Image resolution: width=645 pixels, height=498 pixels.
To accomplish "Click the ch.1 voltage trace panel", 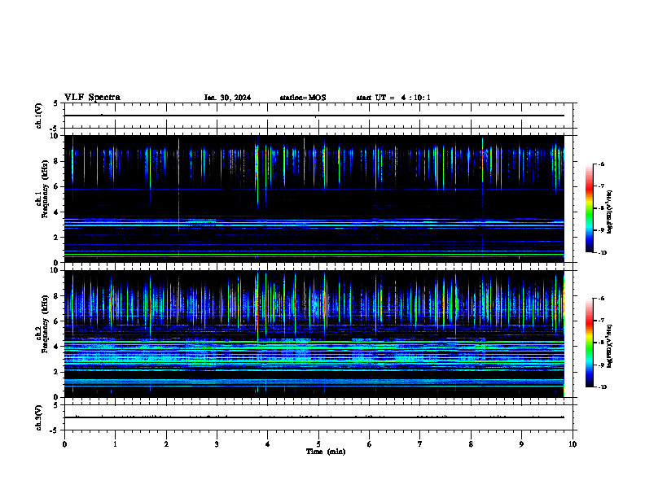I will tap(318, 116).
